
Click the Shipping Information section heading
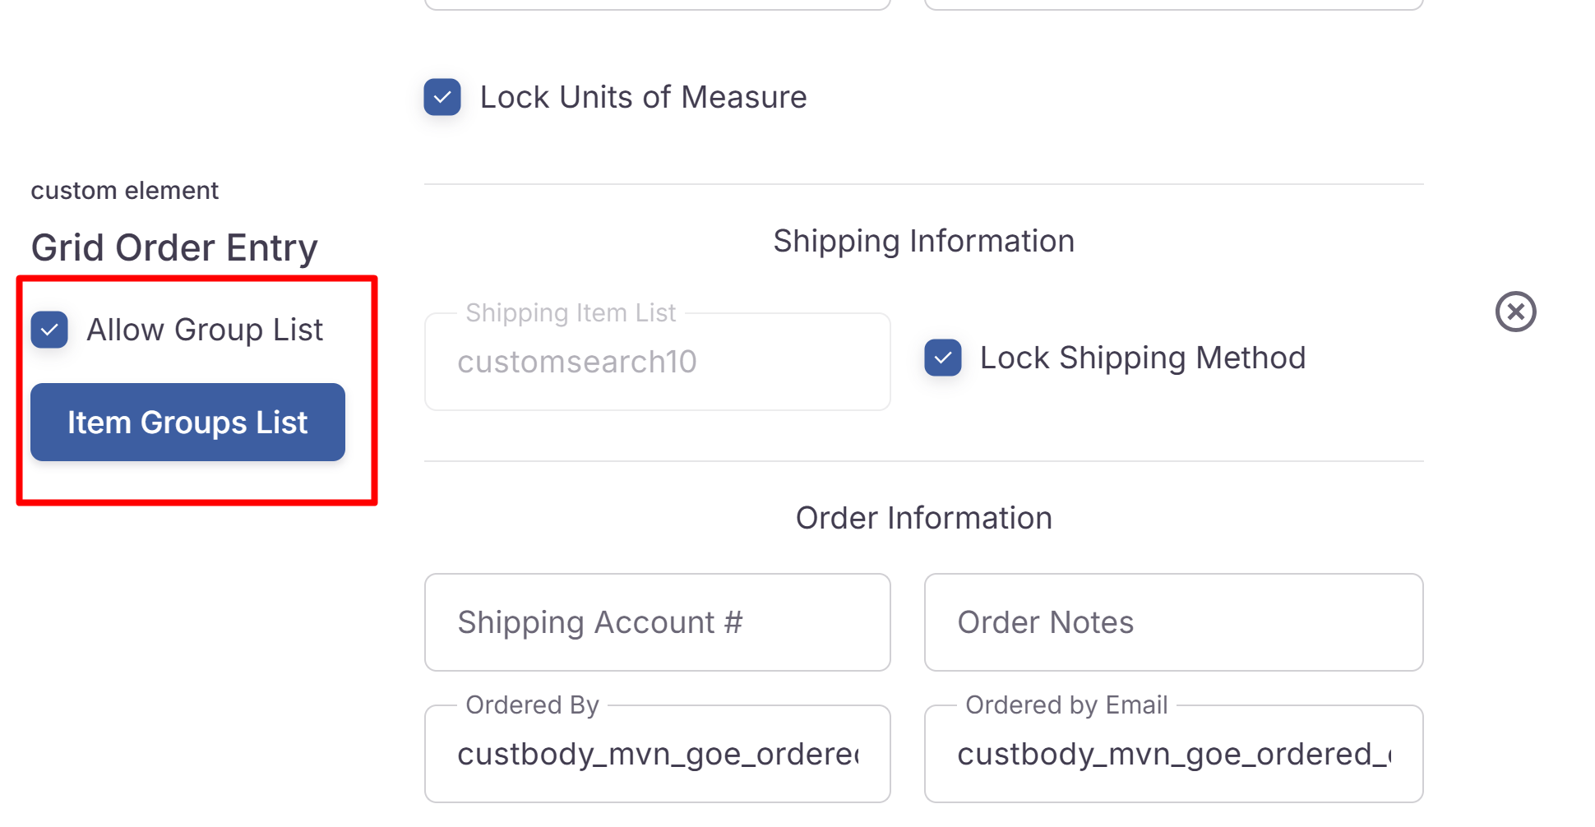point(923,241)
